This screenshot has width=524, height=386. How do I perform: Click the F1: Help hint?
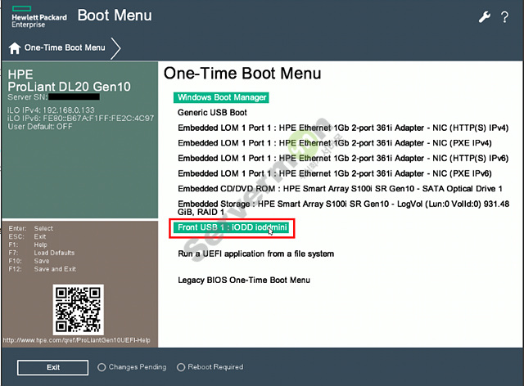(x=28, y=245)
